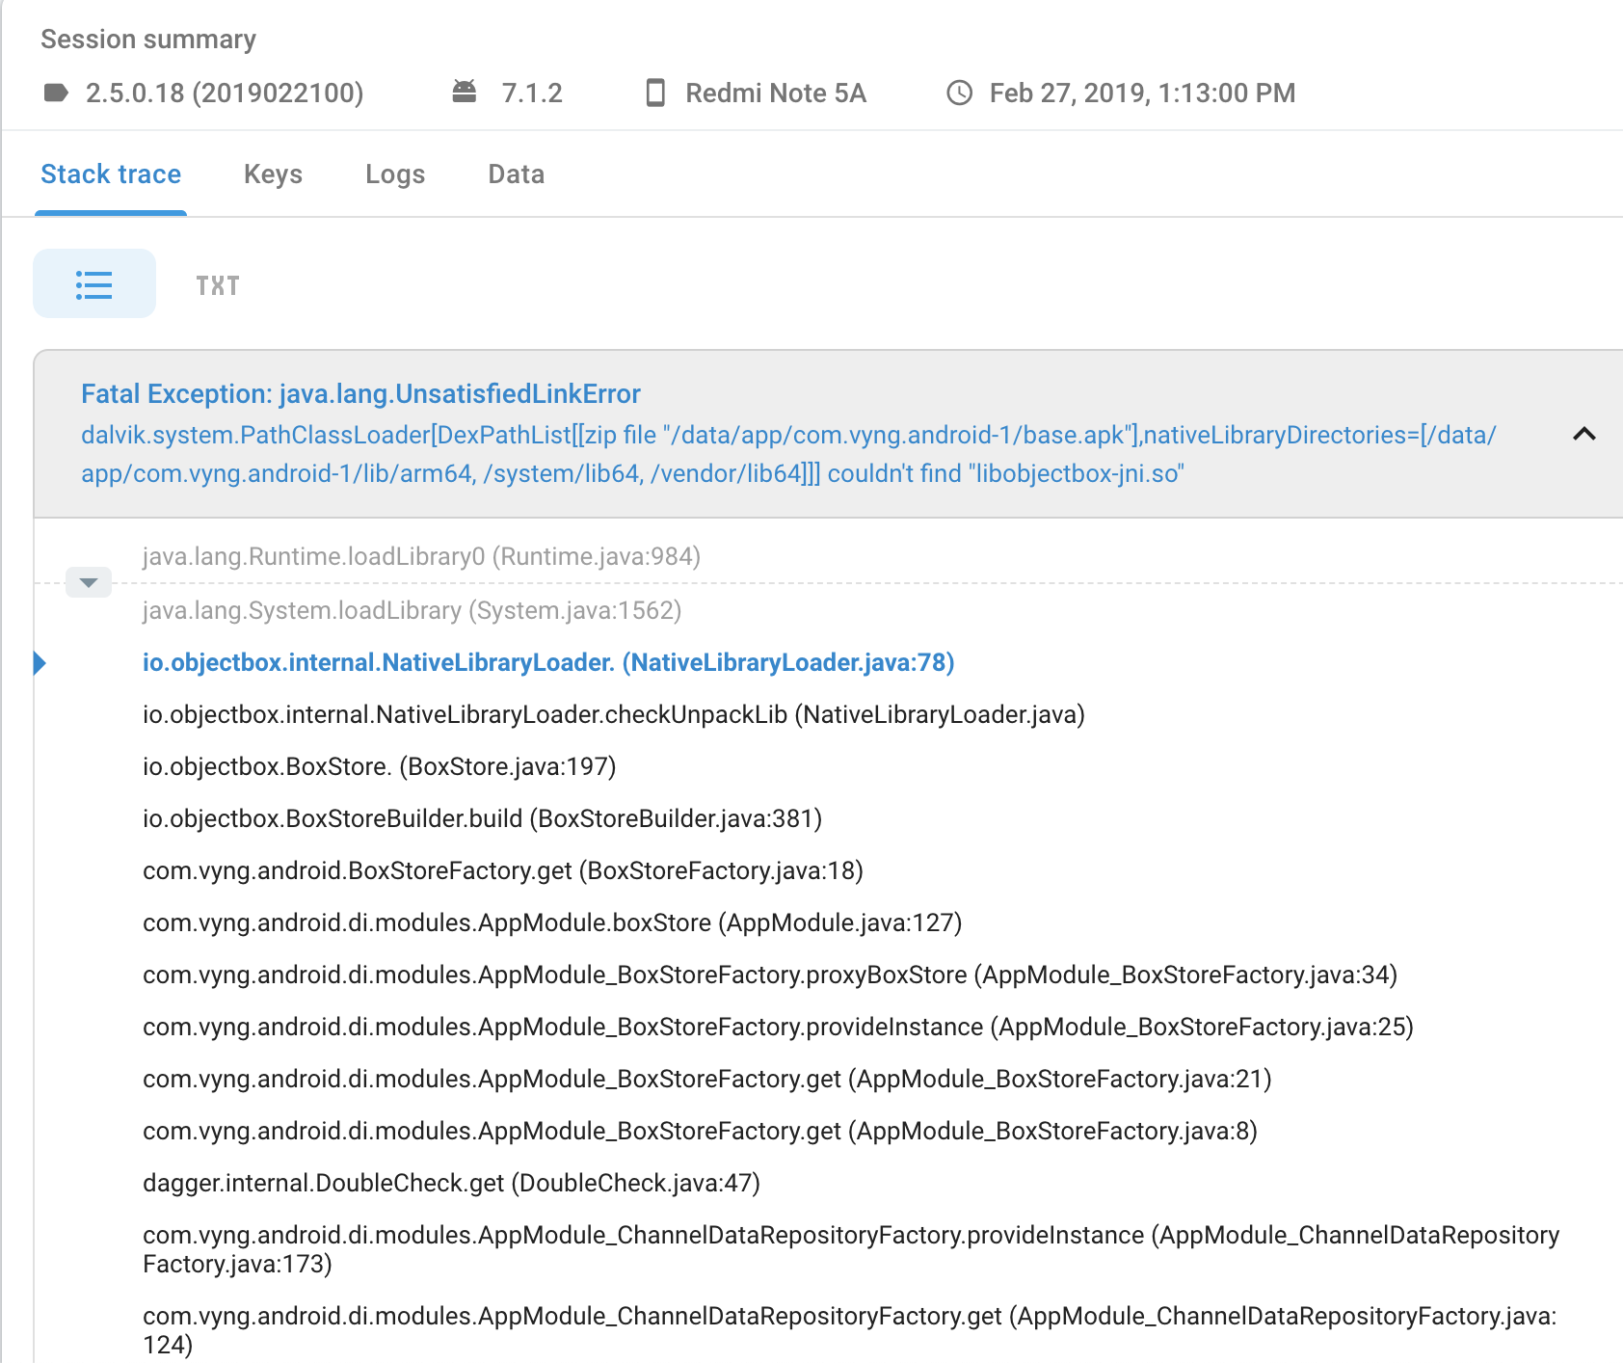Viewport: 1623px width, 1363px height.
Task: Select NativeLibraryLoader.java:78 frame
Action: click(x=548, y=663)
